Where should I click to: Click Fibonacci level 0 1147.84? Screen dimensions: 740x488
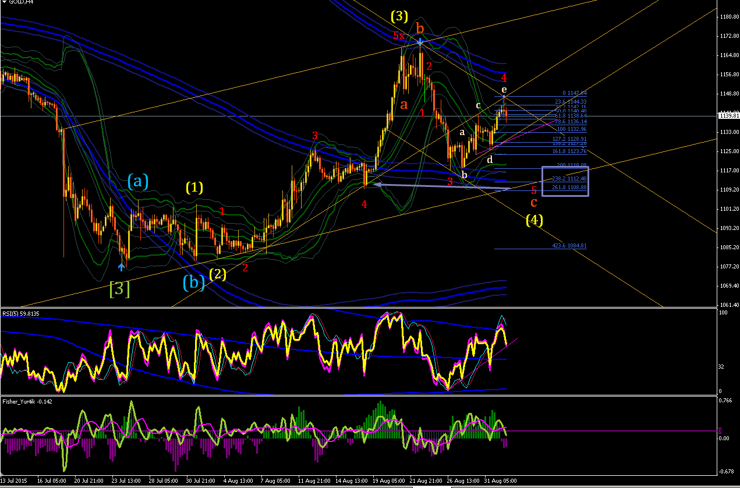click(x=575, y=93)
